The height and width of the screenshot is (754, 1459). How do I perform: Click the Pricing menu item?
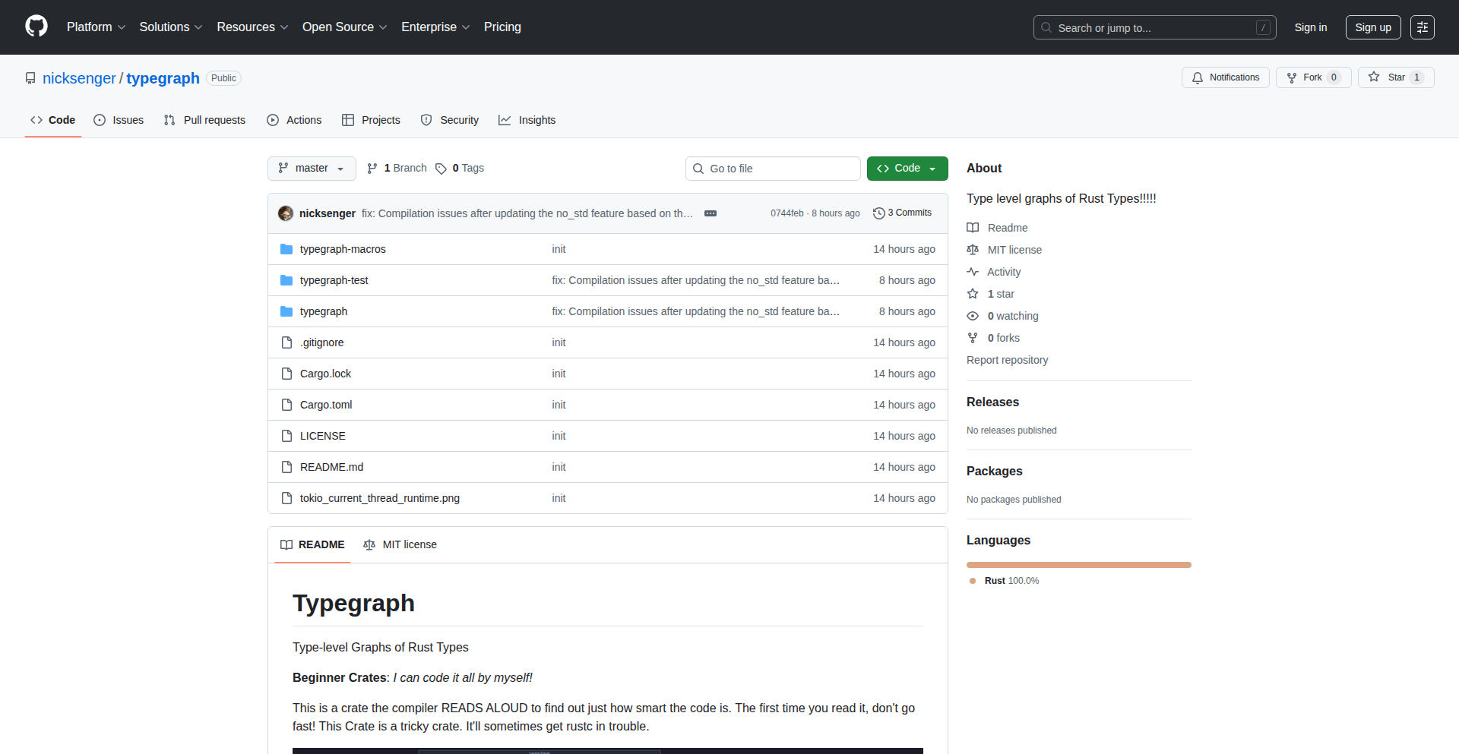[x=502, y=27]
